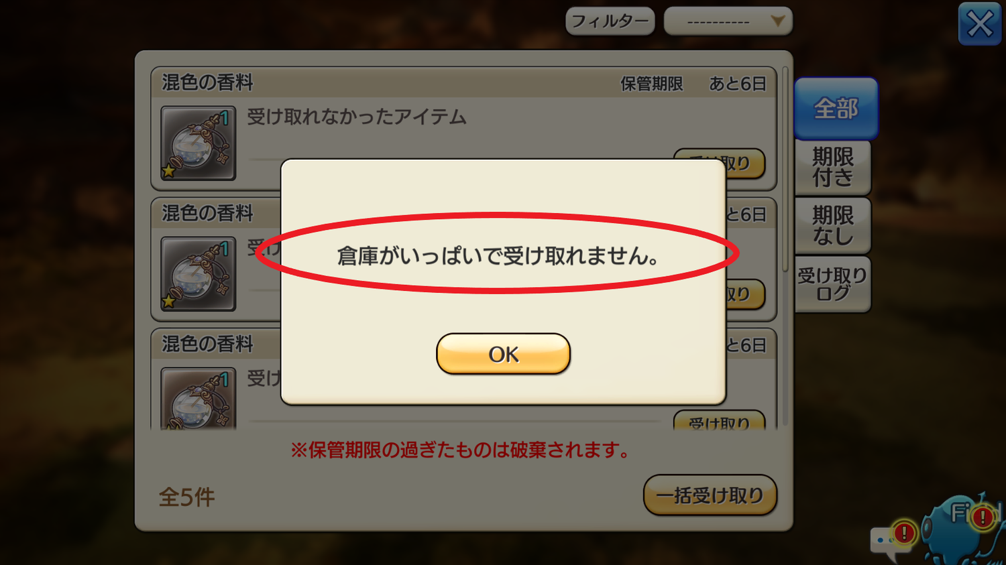Screen dimensions: 1006x565
Task: Click the red alert badge on chat
Action: coord(904,533)
